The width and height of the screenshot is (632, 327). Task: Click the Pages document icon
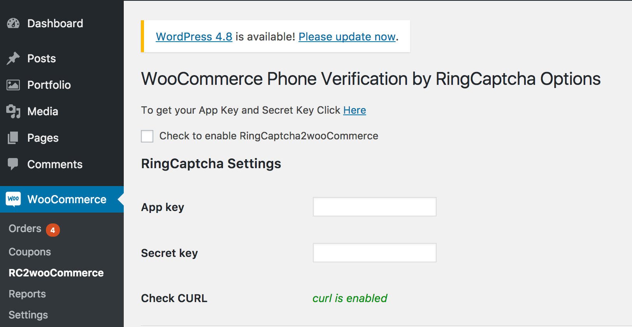(x=13, y=138)
